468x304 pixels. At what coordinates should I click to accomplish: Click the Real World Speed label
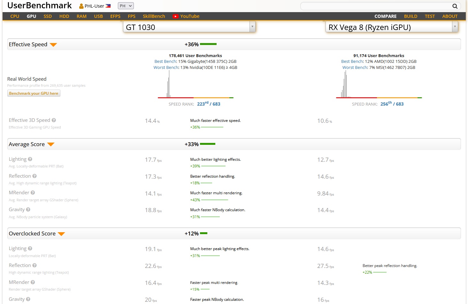27,79
